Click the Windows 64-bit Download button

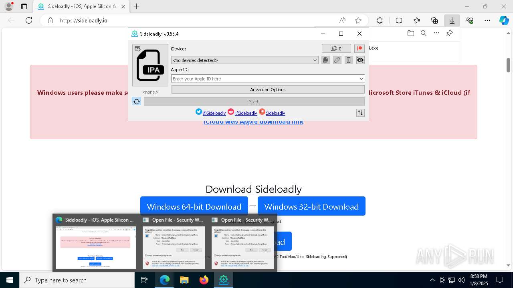pos(194,206)
